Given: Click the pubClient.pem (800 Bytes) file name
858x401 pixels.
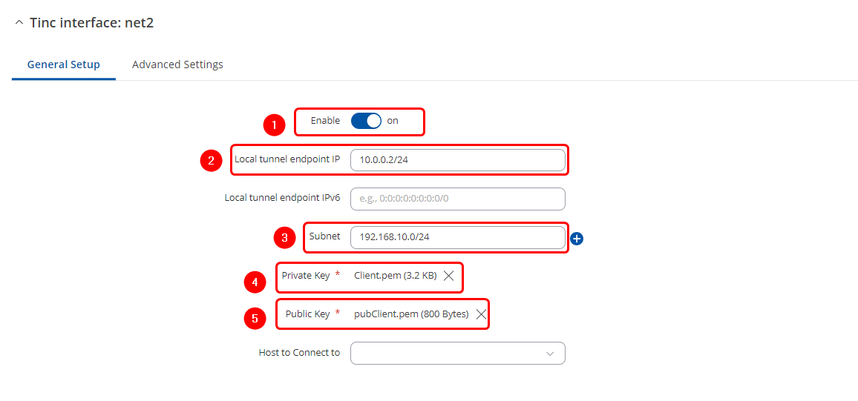Looking at the screenshot, I should click(411, 314).
